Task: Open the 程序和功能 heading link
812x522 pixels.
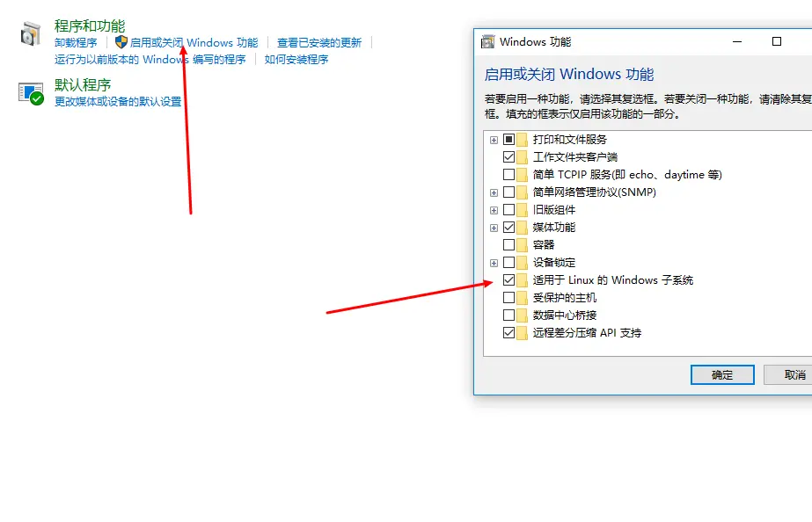Action: click(90, 25)
